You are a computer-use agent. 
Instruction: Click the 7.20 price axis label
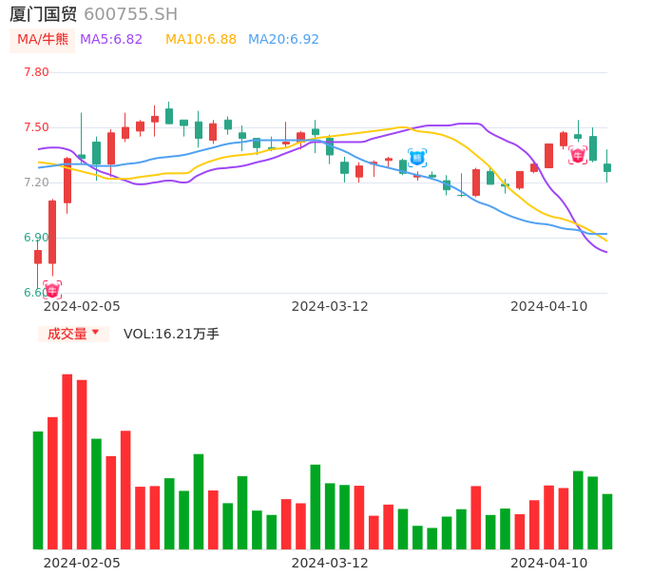point(36,182)
